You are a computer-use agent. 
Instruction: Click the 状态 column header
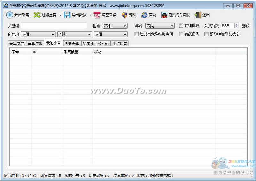(x=154, y=52)
